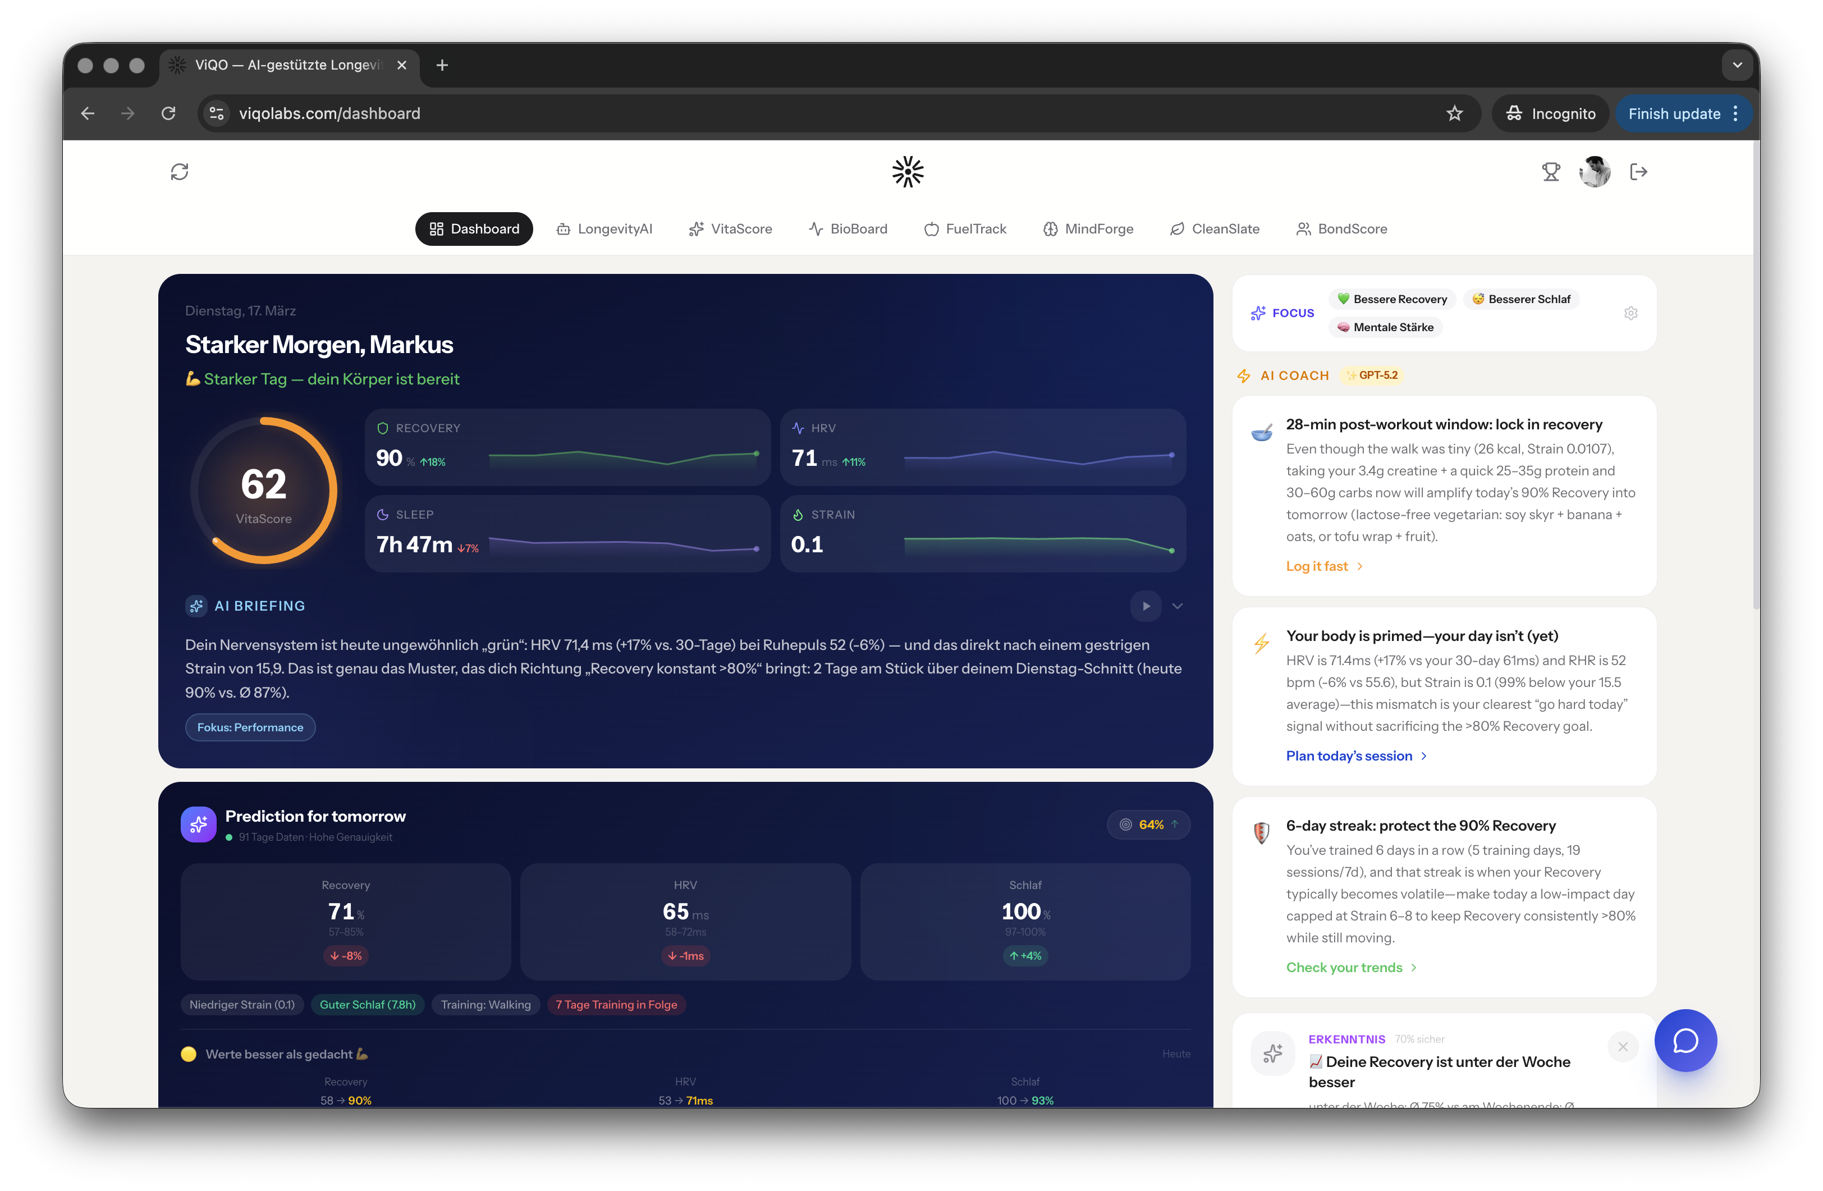This screenshot has width=1823, height=1191.
Task: Open achievements via the trophy icon
Action: (1551, 172)
